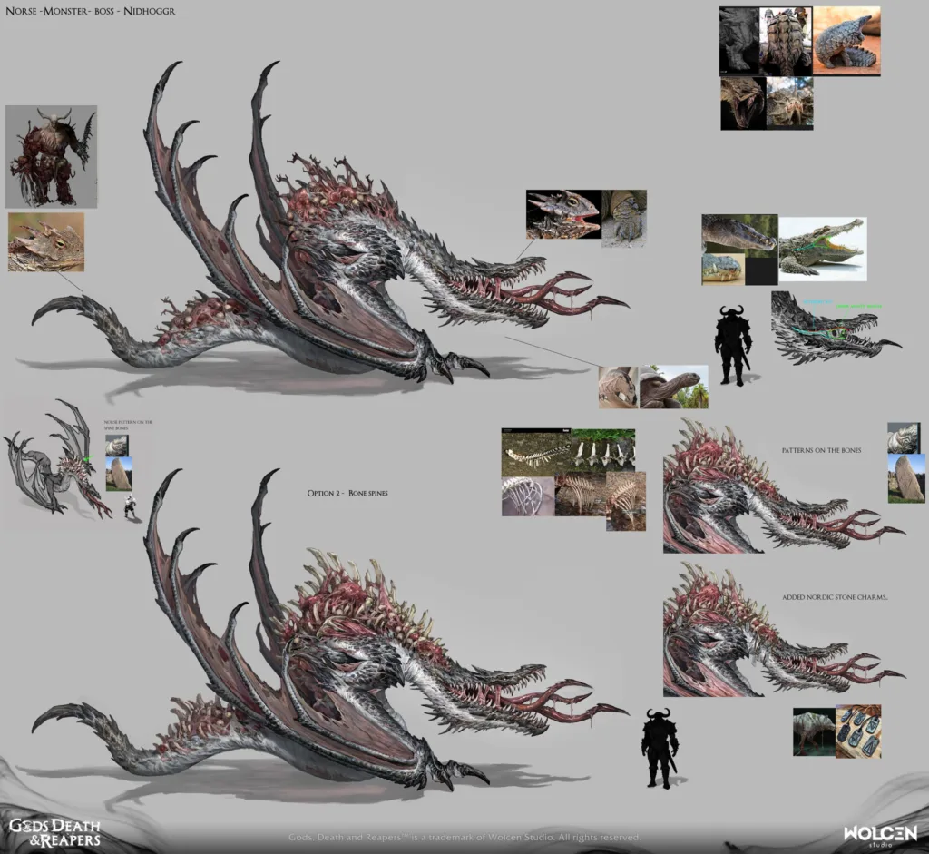Select the pangolin reference photo
Image resolution: width=929 pixels, height=854 pixels.
click(846, 42)
